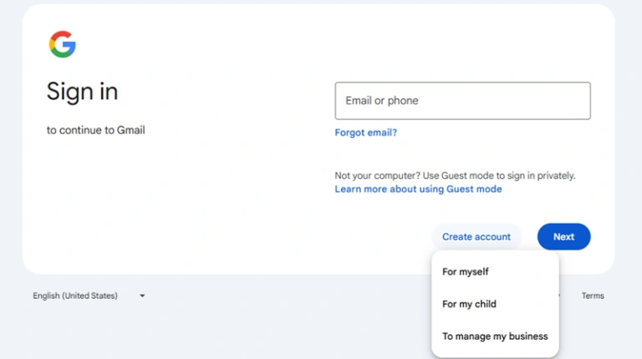Viewport: 642px width, 359px height.
Task: Click the Sign in heading
Action: tap(82, 91)
